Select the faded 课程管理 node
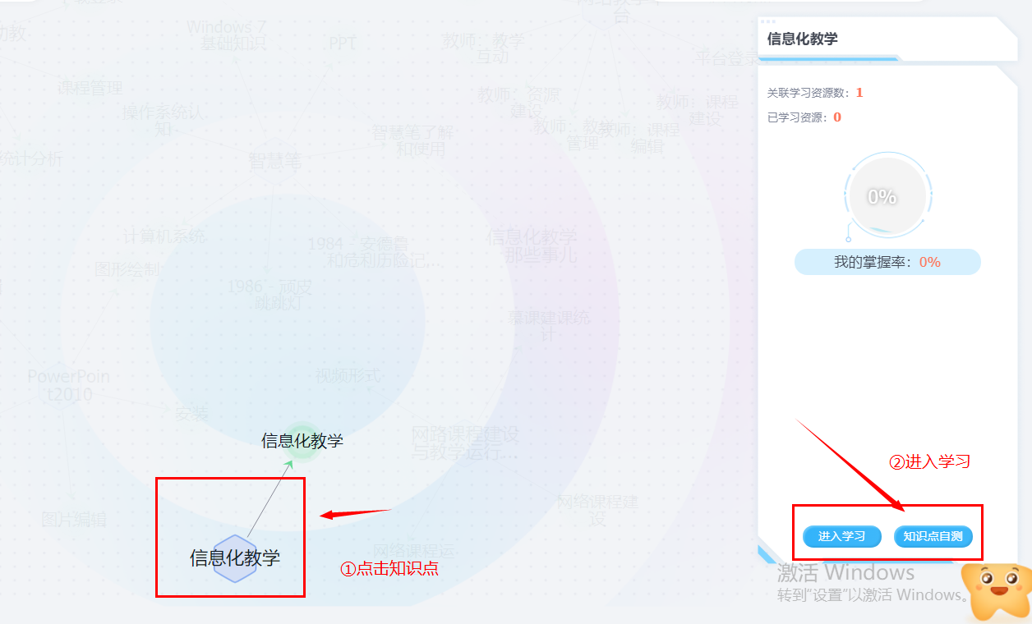The width and height of the screenshot is (1032, 624). [x=90, y=88]
